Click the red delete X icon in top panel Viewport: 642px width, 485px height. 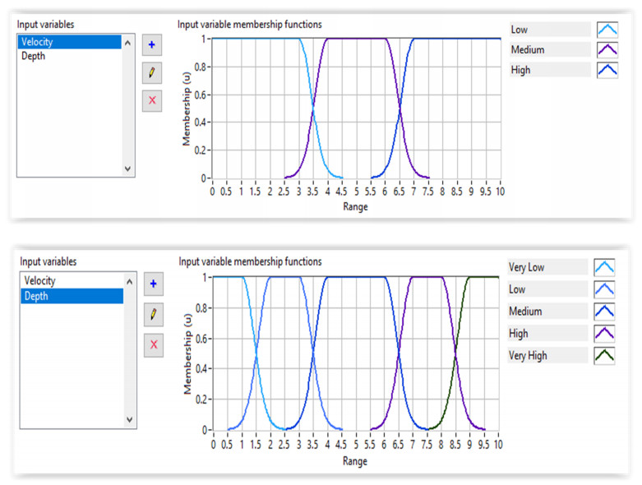[x=152, y=101]
